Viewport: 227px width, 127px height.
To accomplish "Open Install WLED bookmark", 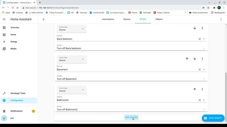I will tap(97, 13).
